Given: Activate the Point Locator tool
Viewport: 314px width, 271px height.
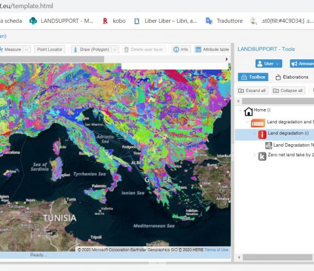Looking at the screenshot, I should [49, 49].
